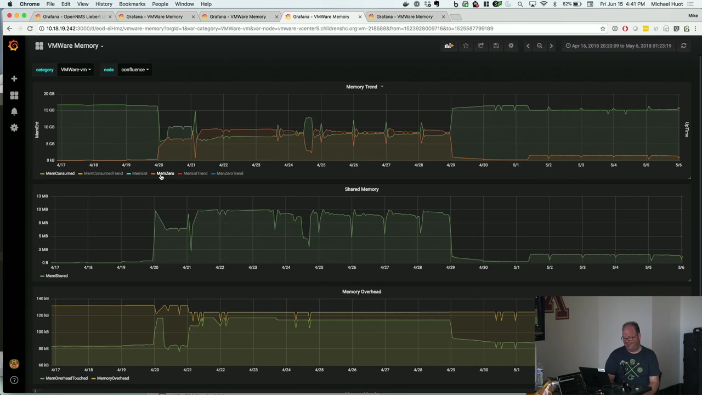Open the Chrome File menu
Image resolution: width=702 pixels, height=395 pixels.
pyautogui.click(x=50, y=4)
